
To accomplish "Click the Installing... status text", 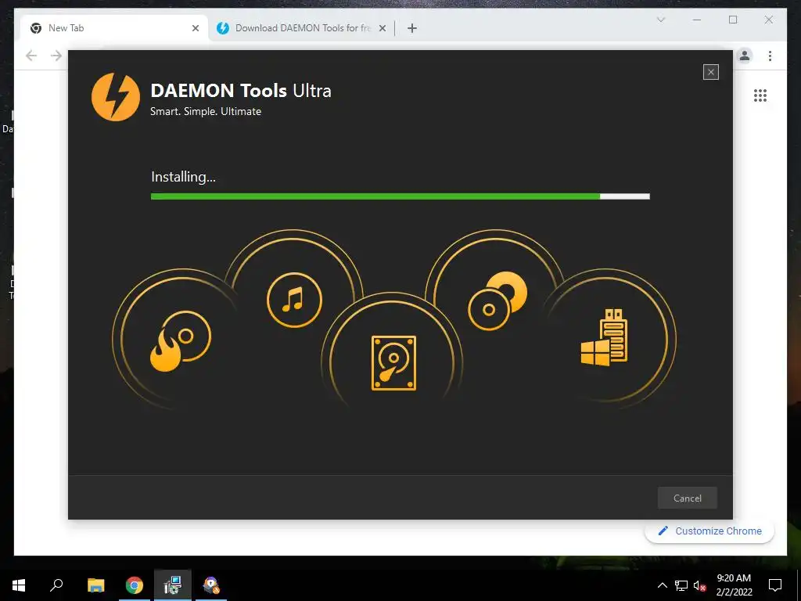I will point(183,177).
